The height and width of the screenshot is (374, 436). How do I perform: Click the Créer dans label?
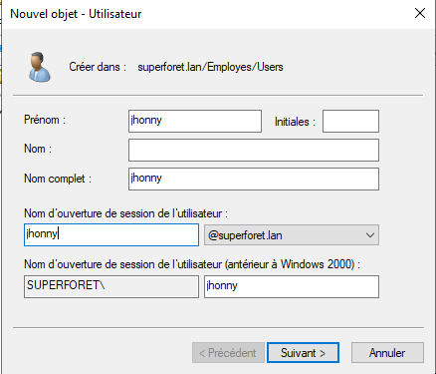pyautogui.click(x=98, y=67)
